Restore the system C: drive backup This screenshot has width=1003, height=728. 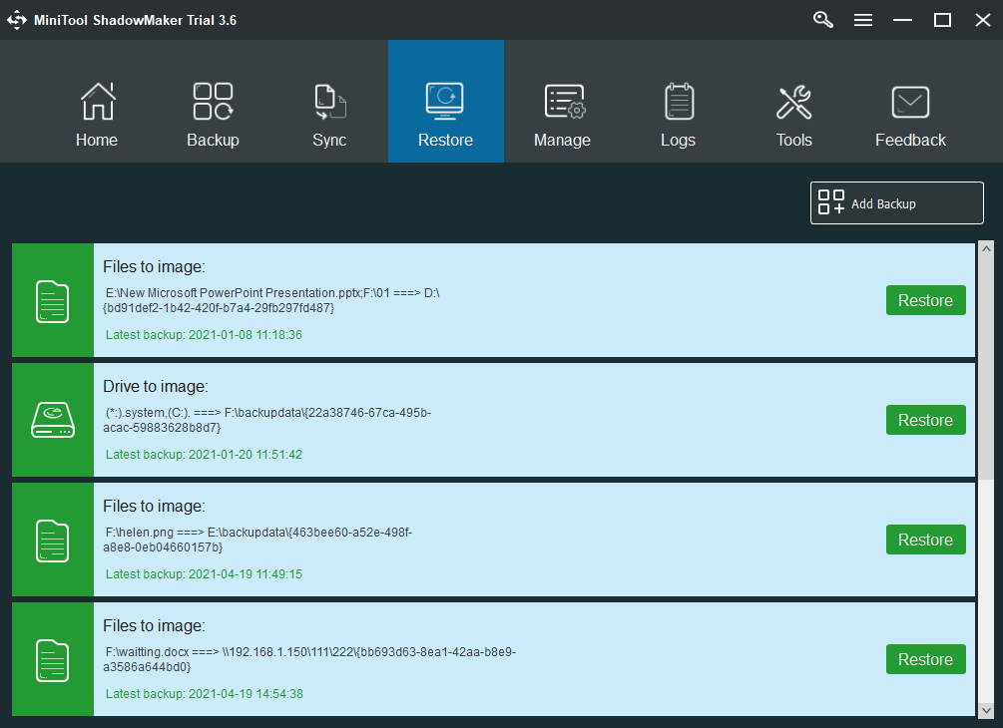coord(925,420)
